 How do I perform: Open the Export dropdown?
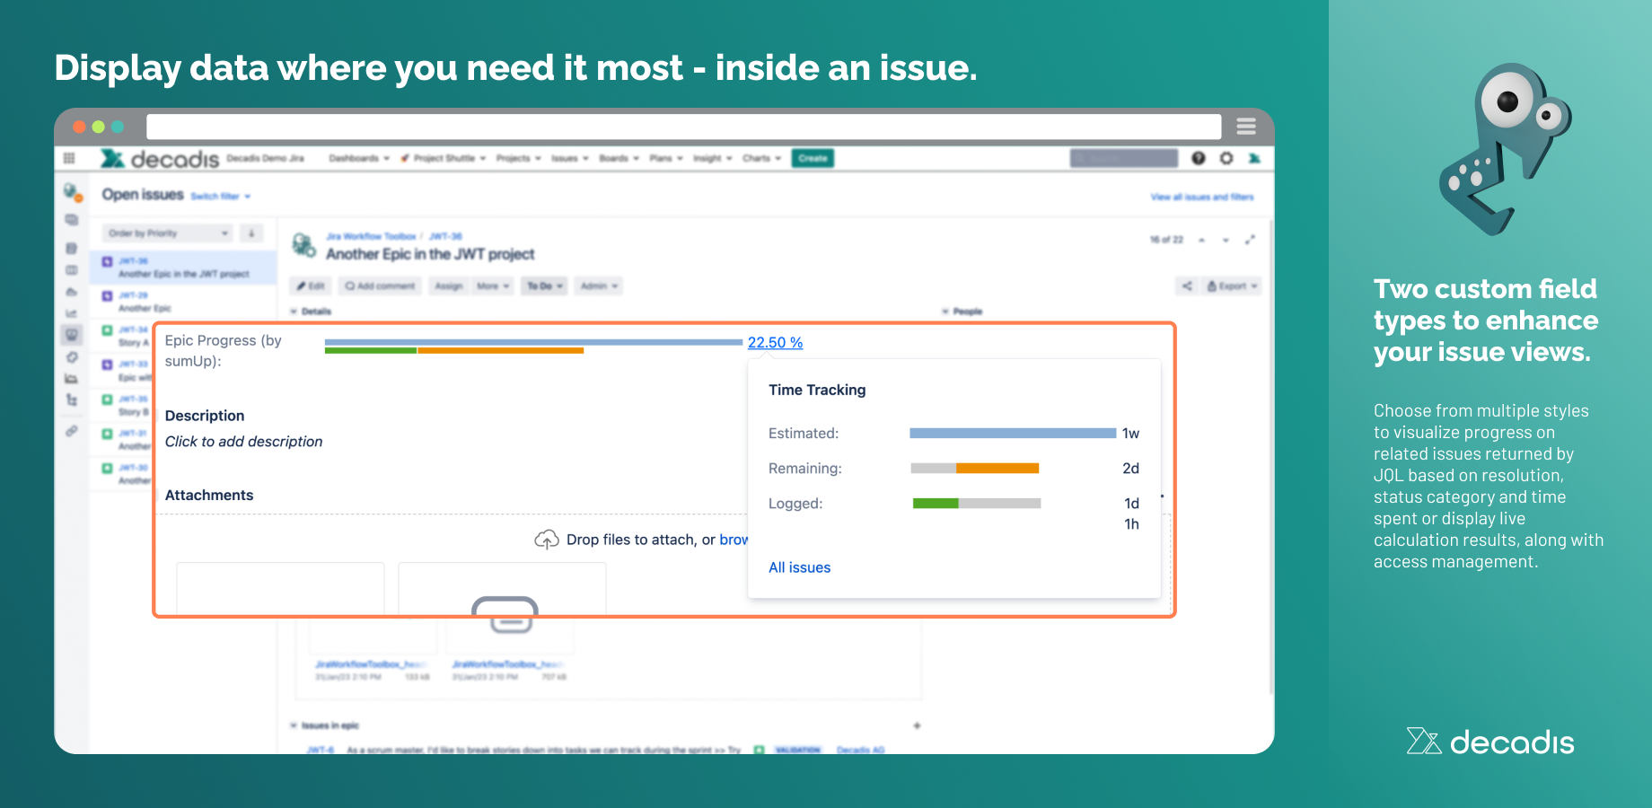(x=1233, y=286)
